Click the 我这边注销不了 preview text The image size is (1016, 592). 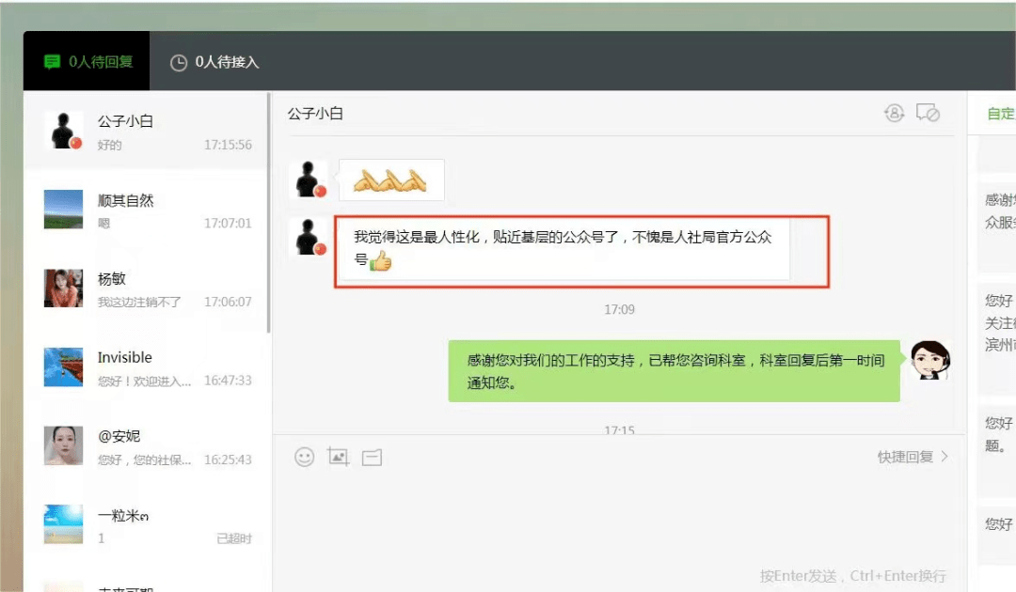point(139,303)
